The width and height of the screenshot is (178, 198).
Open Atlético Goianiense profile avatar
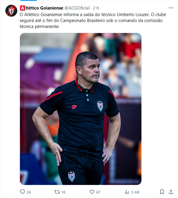pyautogui.click(x=11, y=11)
